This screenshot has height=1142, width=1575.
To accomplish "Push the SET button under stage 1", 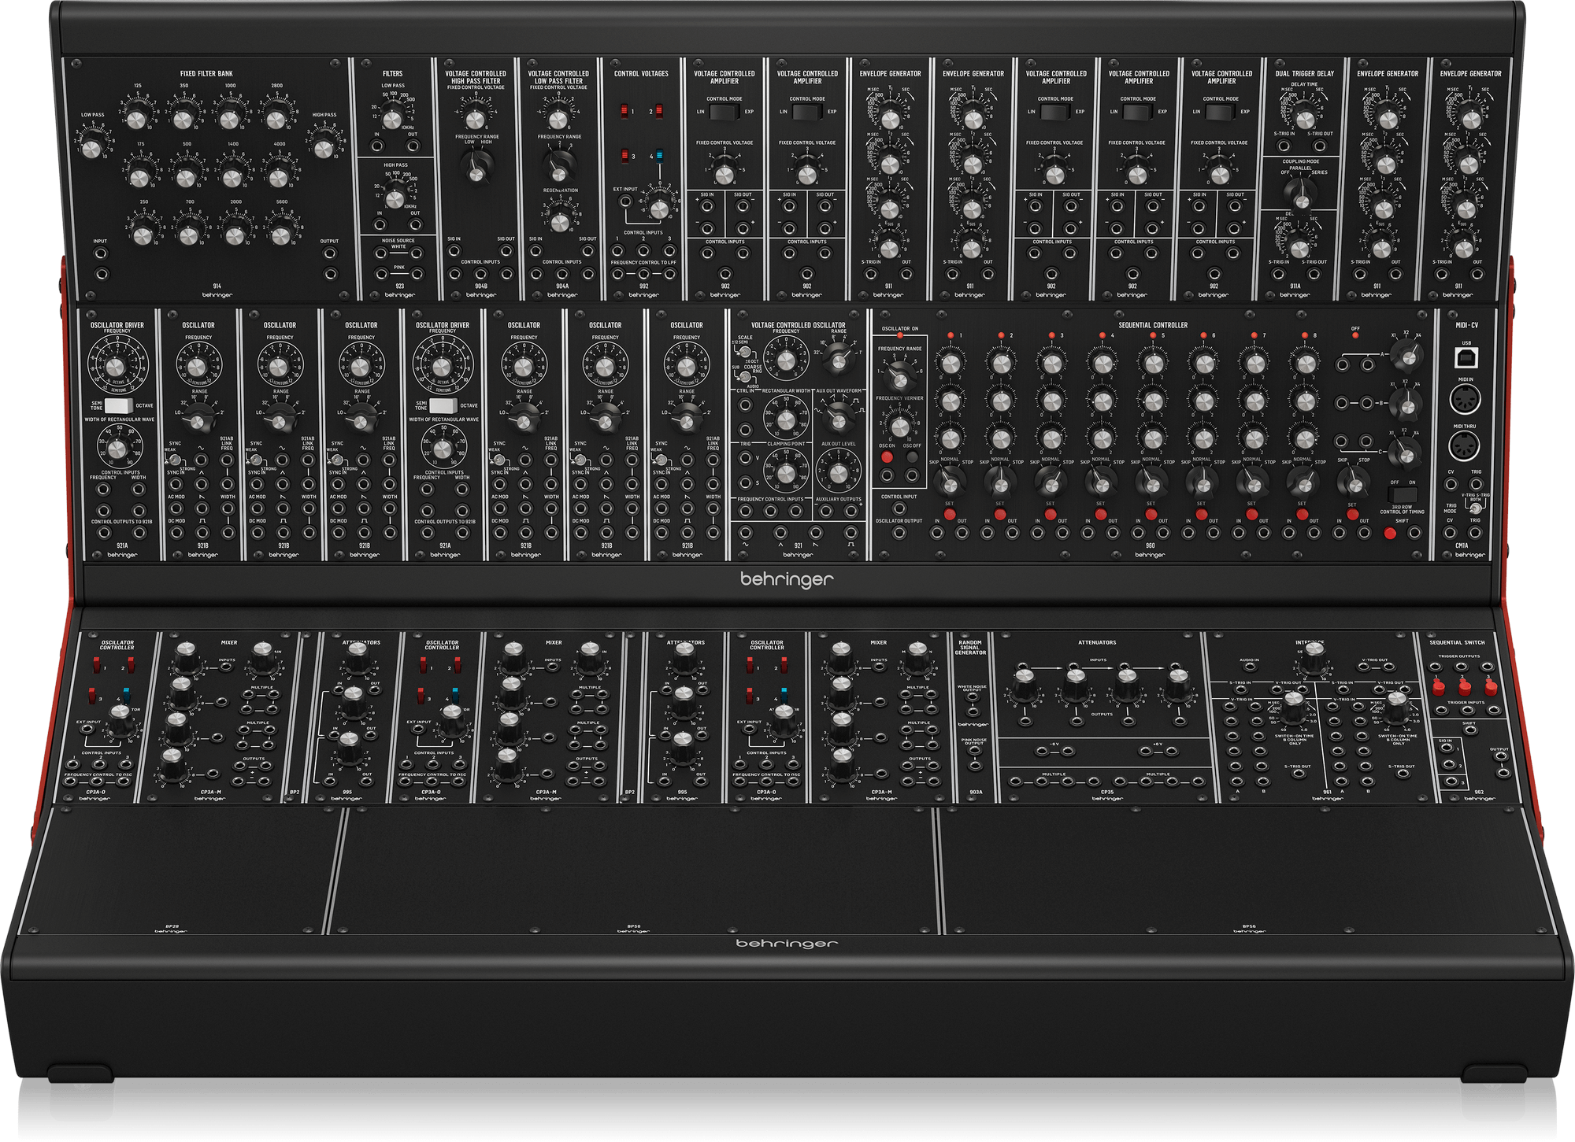I will (950, 515).
